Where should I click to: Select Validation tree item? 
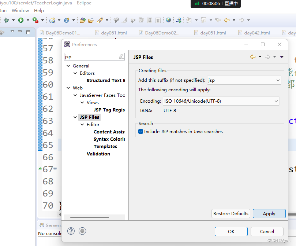pos(98,154)
